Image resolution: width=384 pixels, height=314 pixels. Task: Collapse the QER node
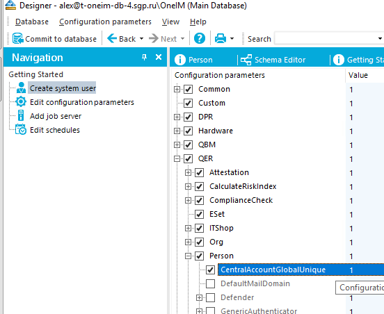tap(177, 159)
